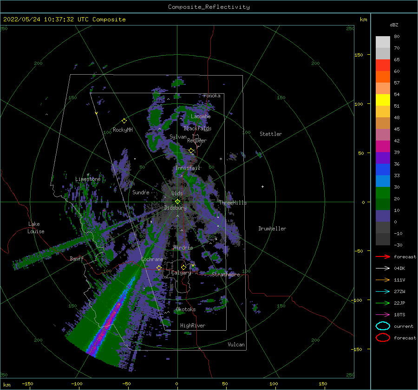Click the Calgary city label
Viewport: 418px width, 390px height.
tap(181, 273)
